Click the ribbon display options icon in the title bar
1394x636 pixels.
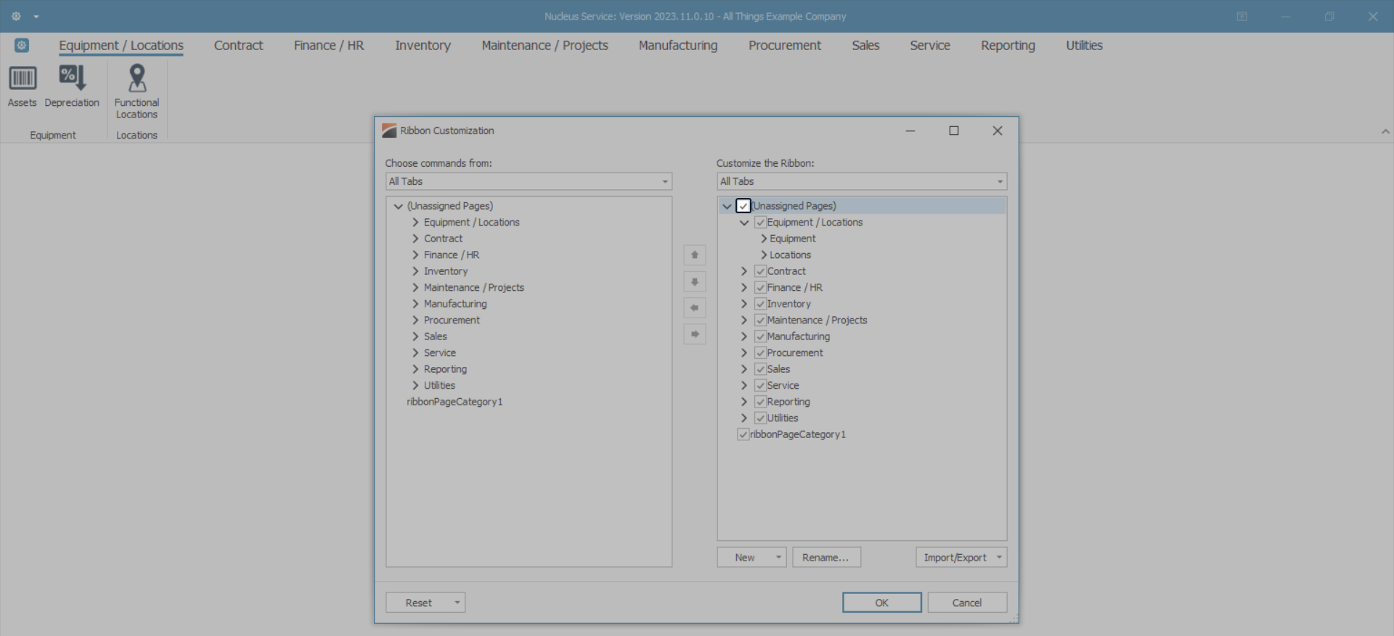(x=1242, y=17)
